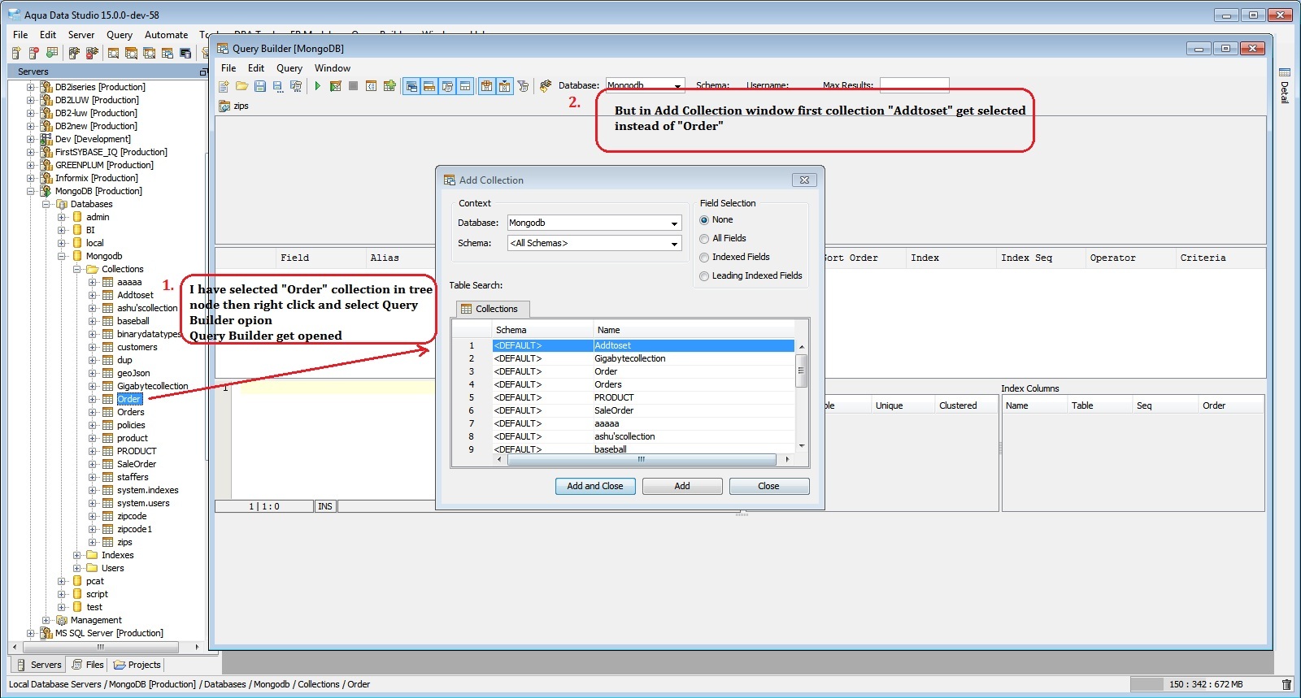This screenshot has height=698, width=1301.
Task: Collapse the MongoDB [Production] server node
Action: (31, 191)
